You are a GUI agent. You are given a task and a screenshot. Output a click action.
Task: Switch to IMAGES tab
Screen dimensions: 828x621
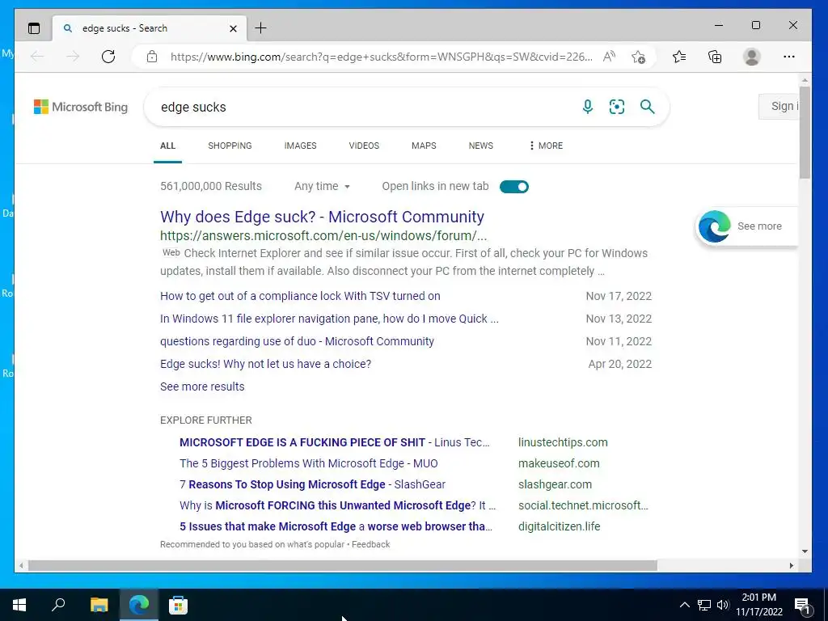(301, 146)
